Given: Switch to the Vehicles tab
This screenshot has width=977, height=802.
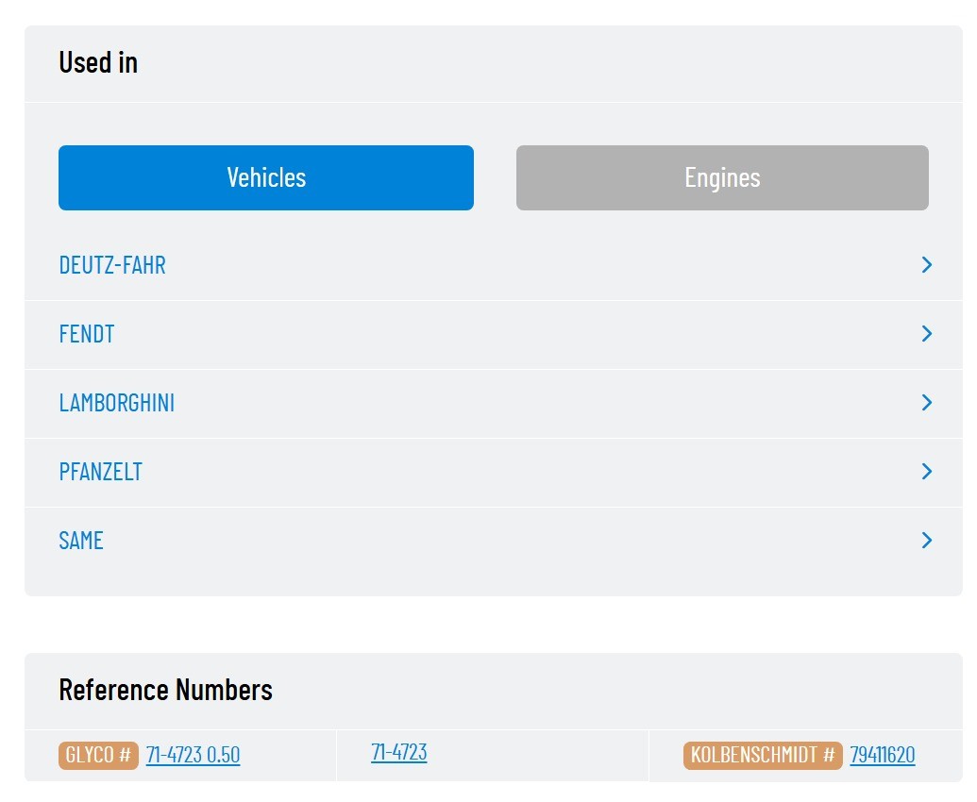Looking at the screenshot, I should tap(266, 177).
